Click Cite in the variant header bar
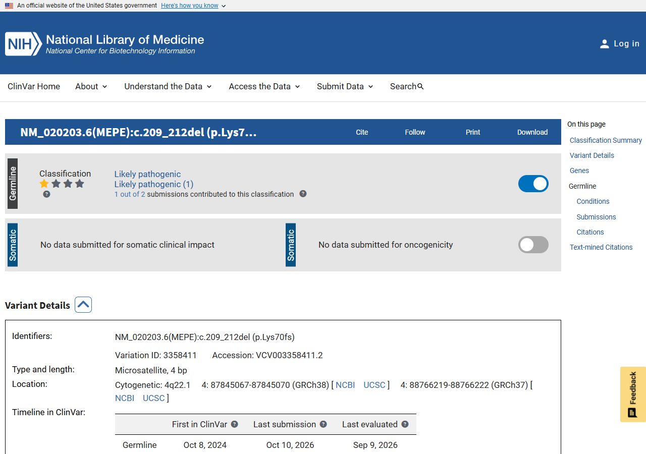Screen dimensions: 646x454 pyautogui.click(x=362, y=132)
